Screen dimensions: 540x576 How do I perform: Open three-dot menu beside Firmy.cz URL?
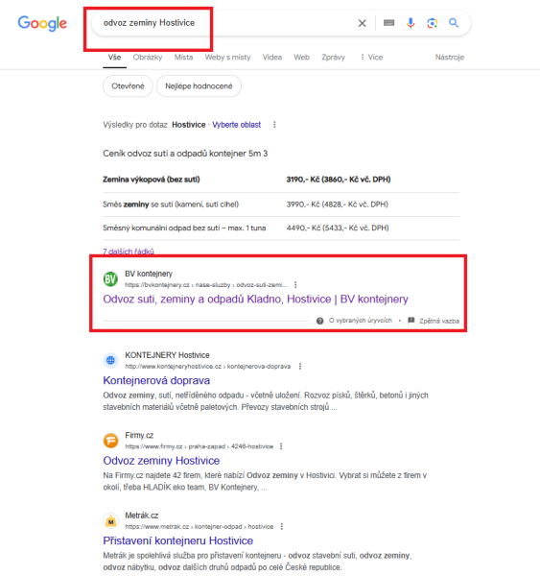[281, 446]
